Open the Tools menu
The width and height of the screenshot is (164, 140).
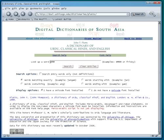coord(47,9)
